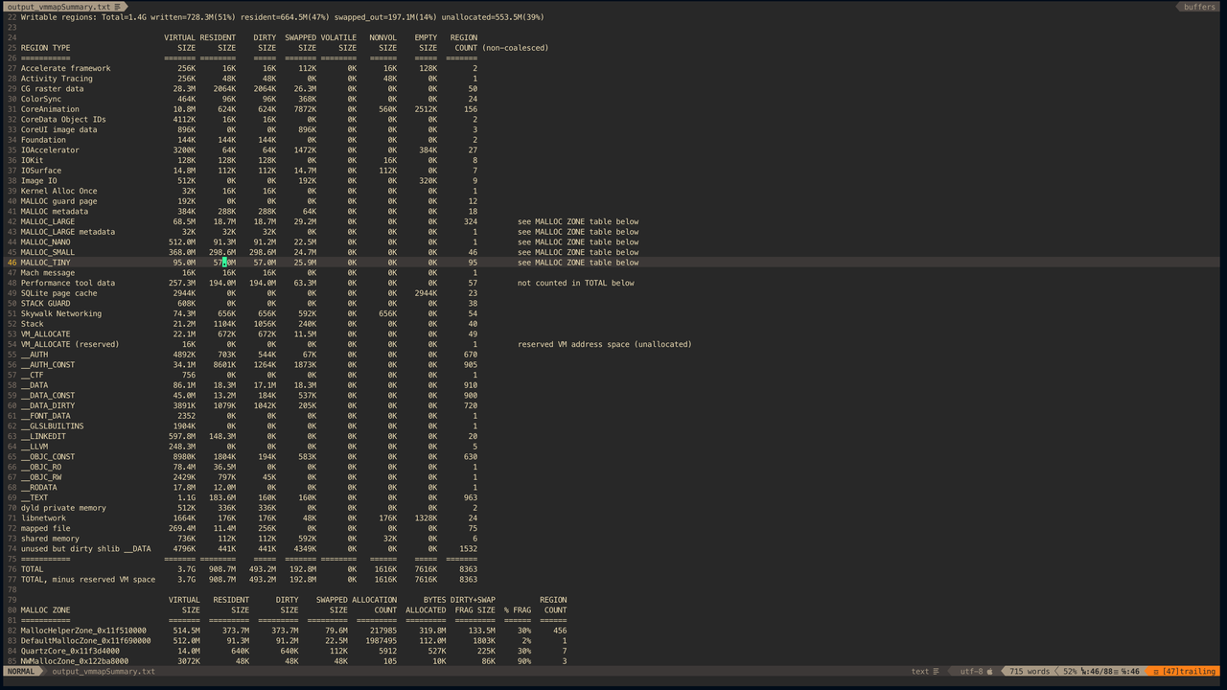Click the NORMAL mode indicator
The image size is (1227, 690).
[21, 672]
